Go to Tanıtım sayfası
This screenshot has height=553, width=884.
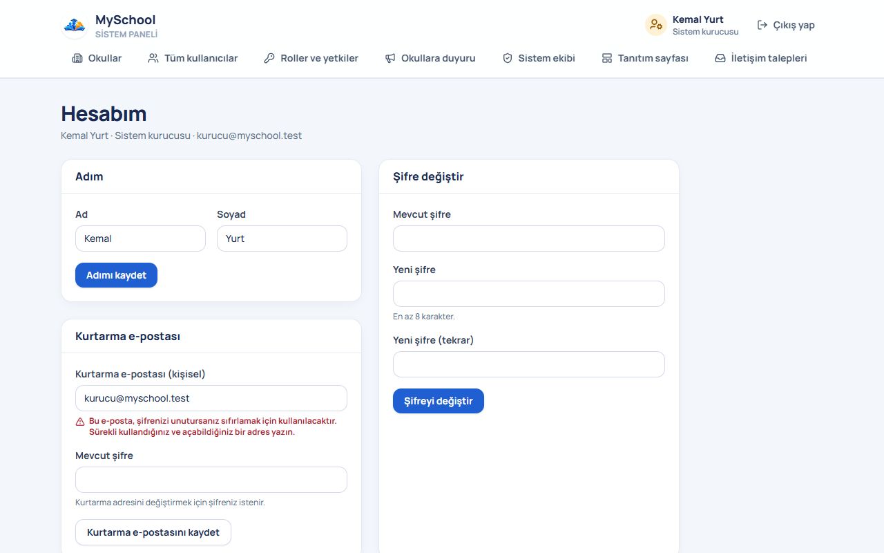pos(645,58)
